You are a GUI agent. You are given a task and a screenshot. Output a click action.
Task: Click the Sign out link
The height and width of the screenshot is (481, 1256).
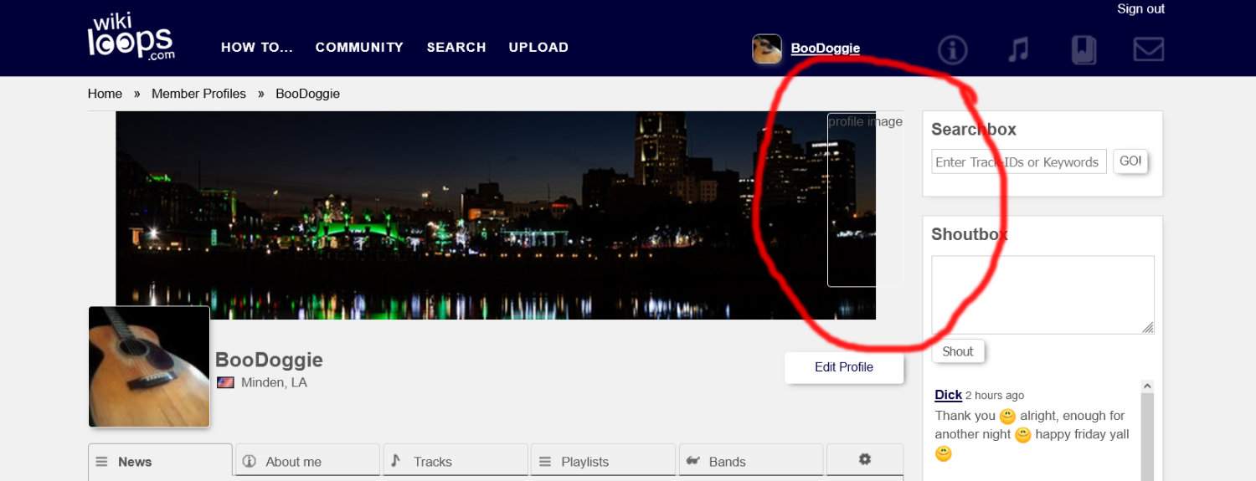click(1140, 9)
